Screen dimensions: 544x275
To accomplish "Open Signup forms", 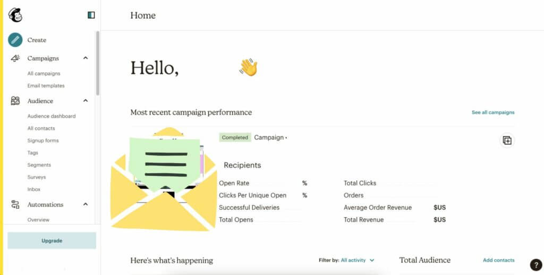I will (x=43, y=140).
